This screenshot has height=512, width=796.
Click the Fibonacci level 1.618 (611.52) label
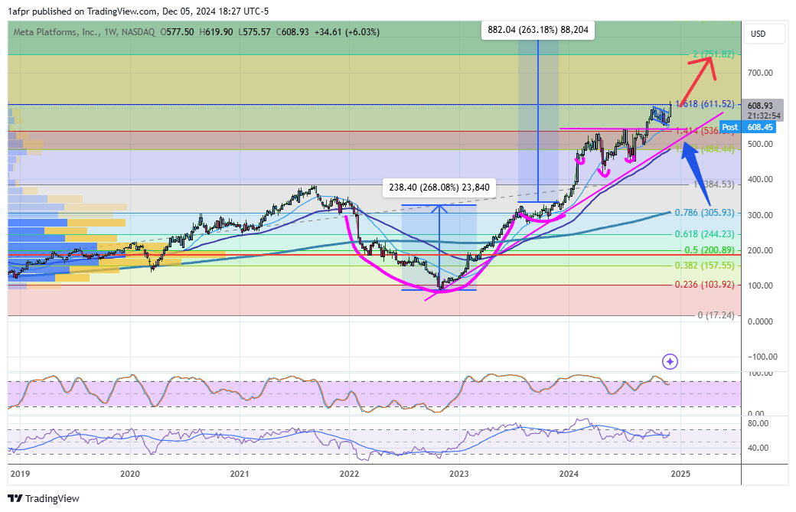click(705, 104)
